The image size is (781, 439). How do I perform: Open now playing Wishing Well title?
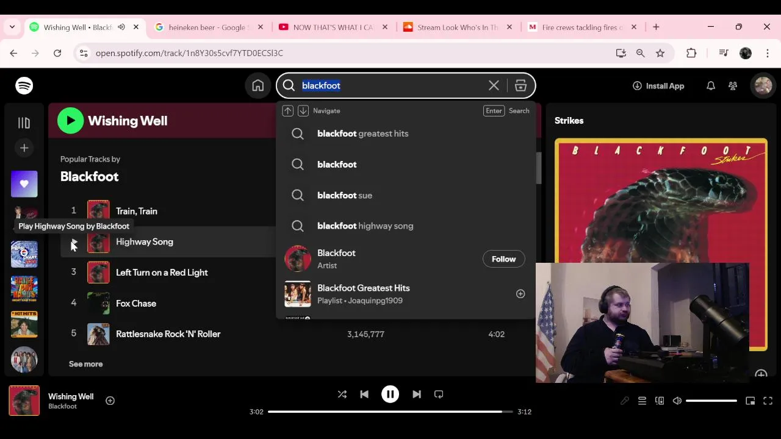tap(71, 396)
